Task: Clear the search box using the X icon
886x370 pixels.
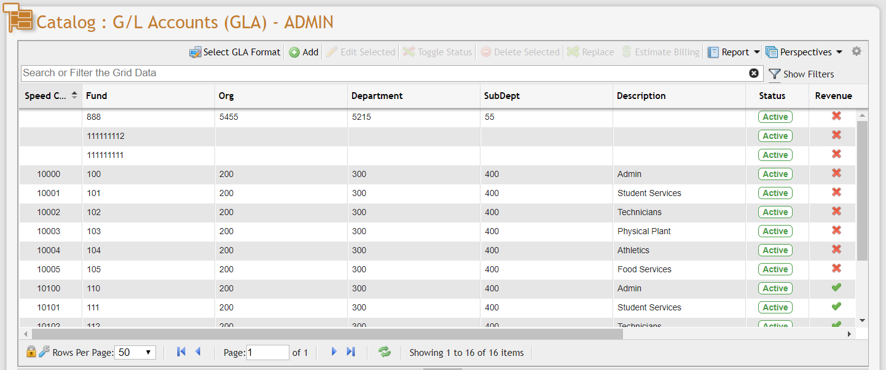Action: coord(754,73)
